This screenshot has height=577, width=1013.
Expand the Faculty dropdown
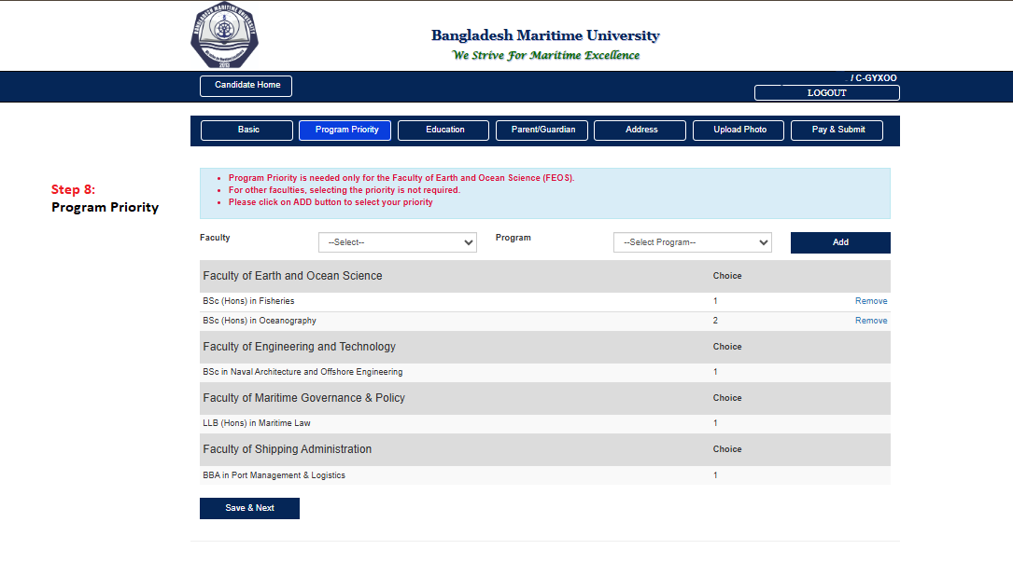click(398, 242)
